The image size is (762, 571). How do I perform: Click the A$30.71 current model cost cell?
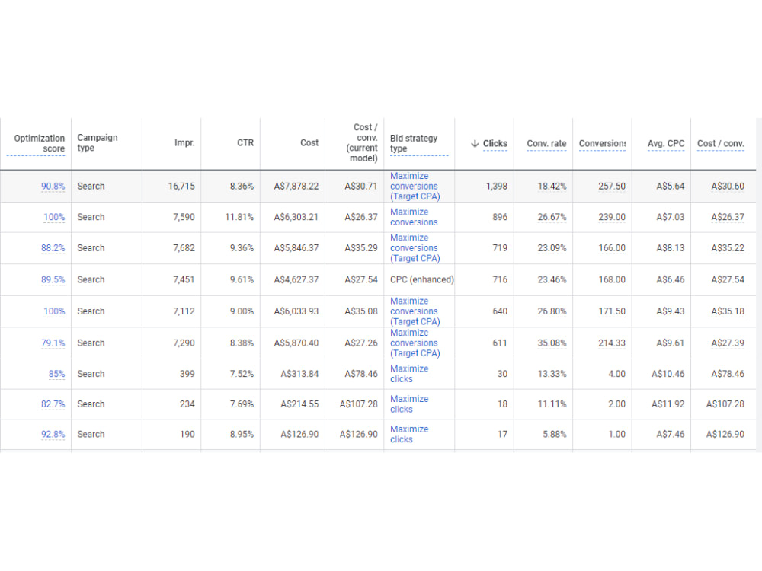361,186
